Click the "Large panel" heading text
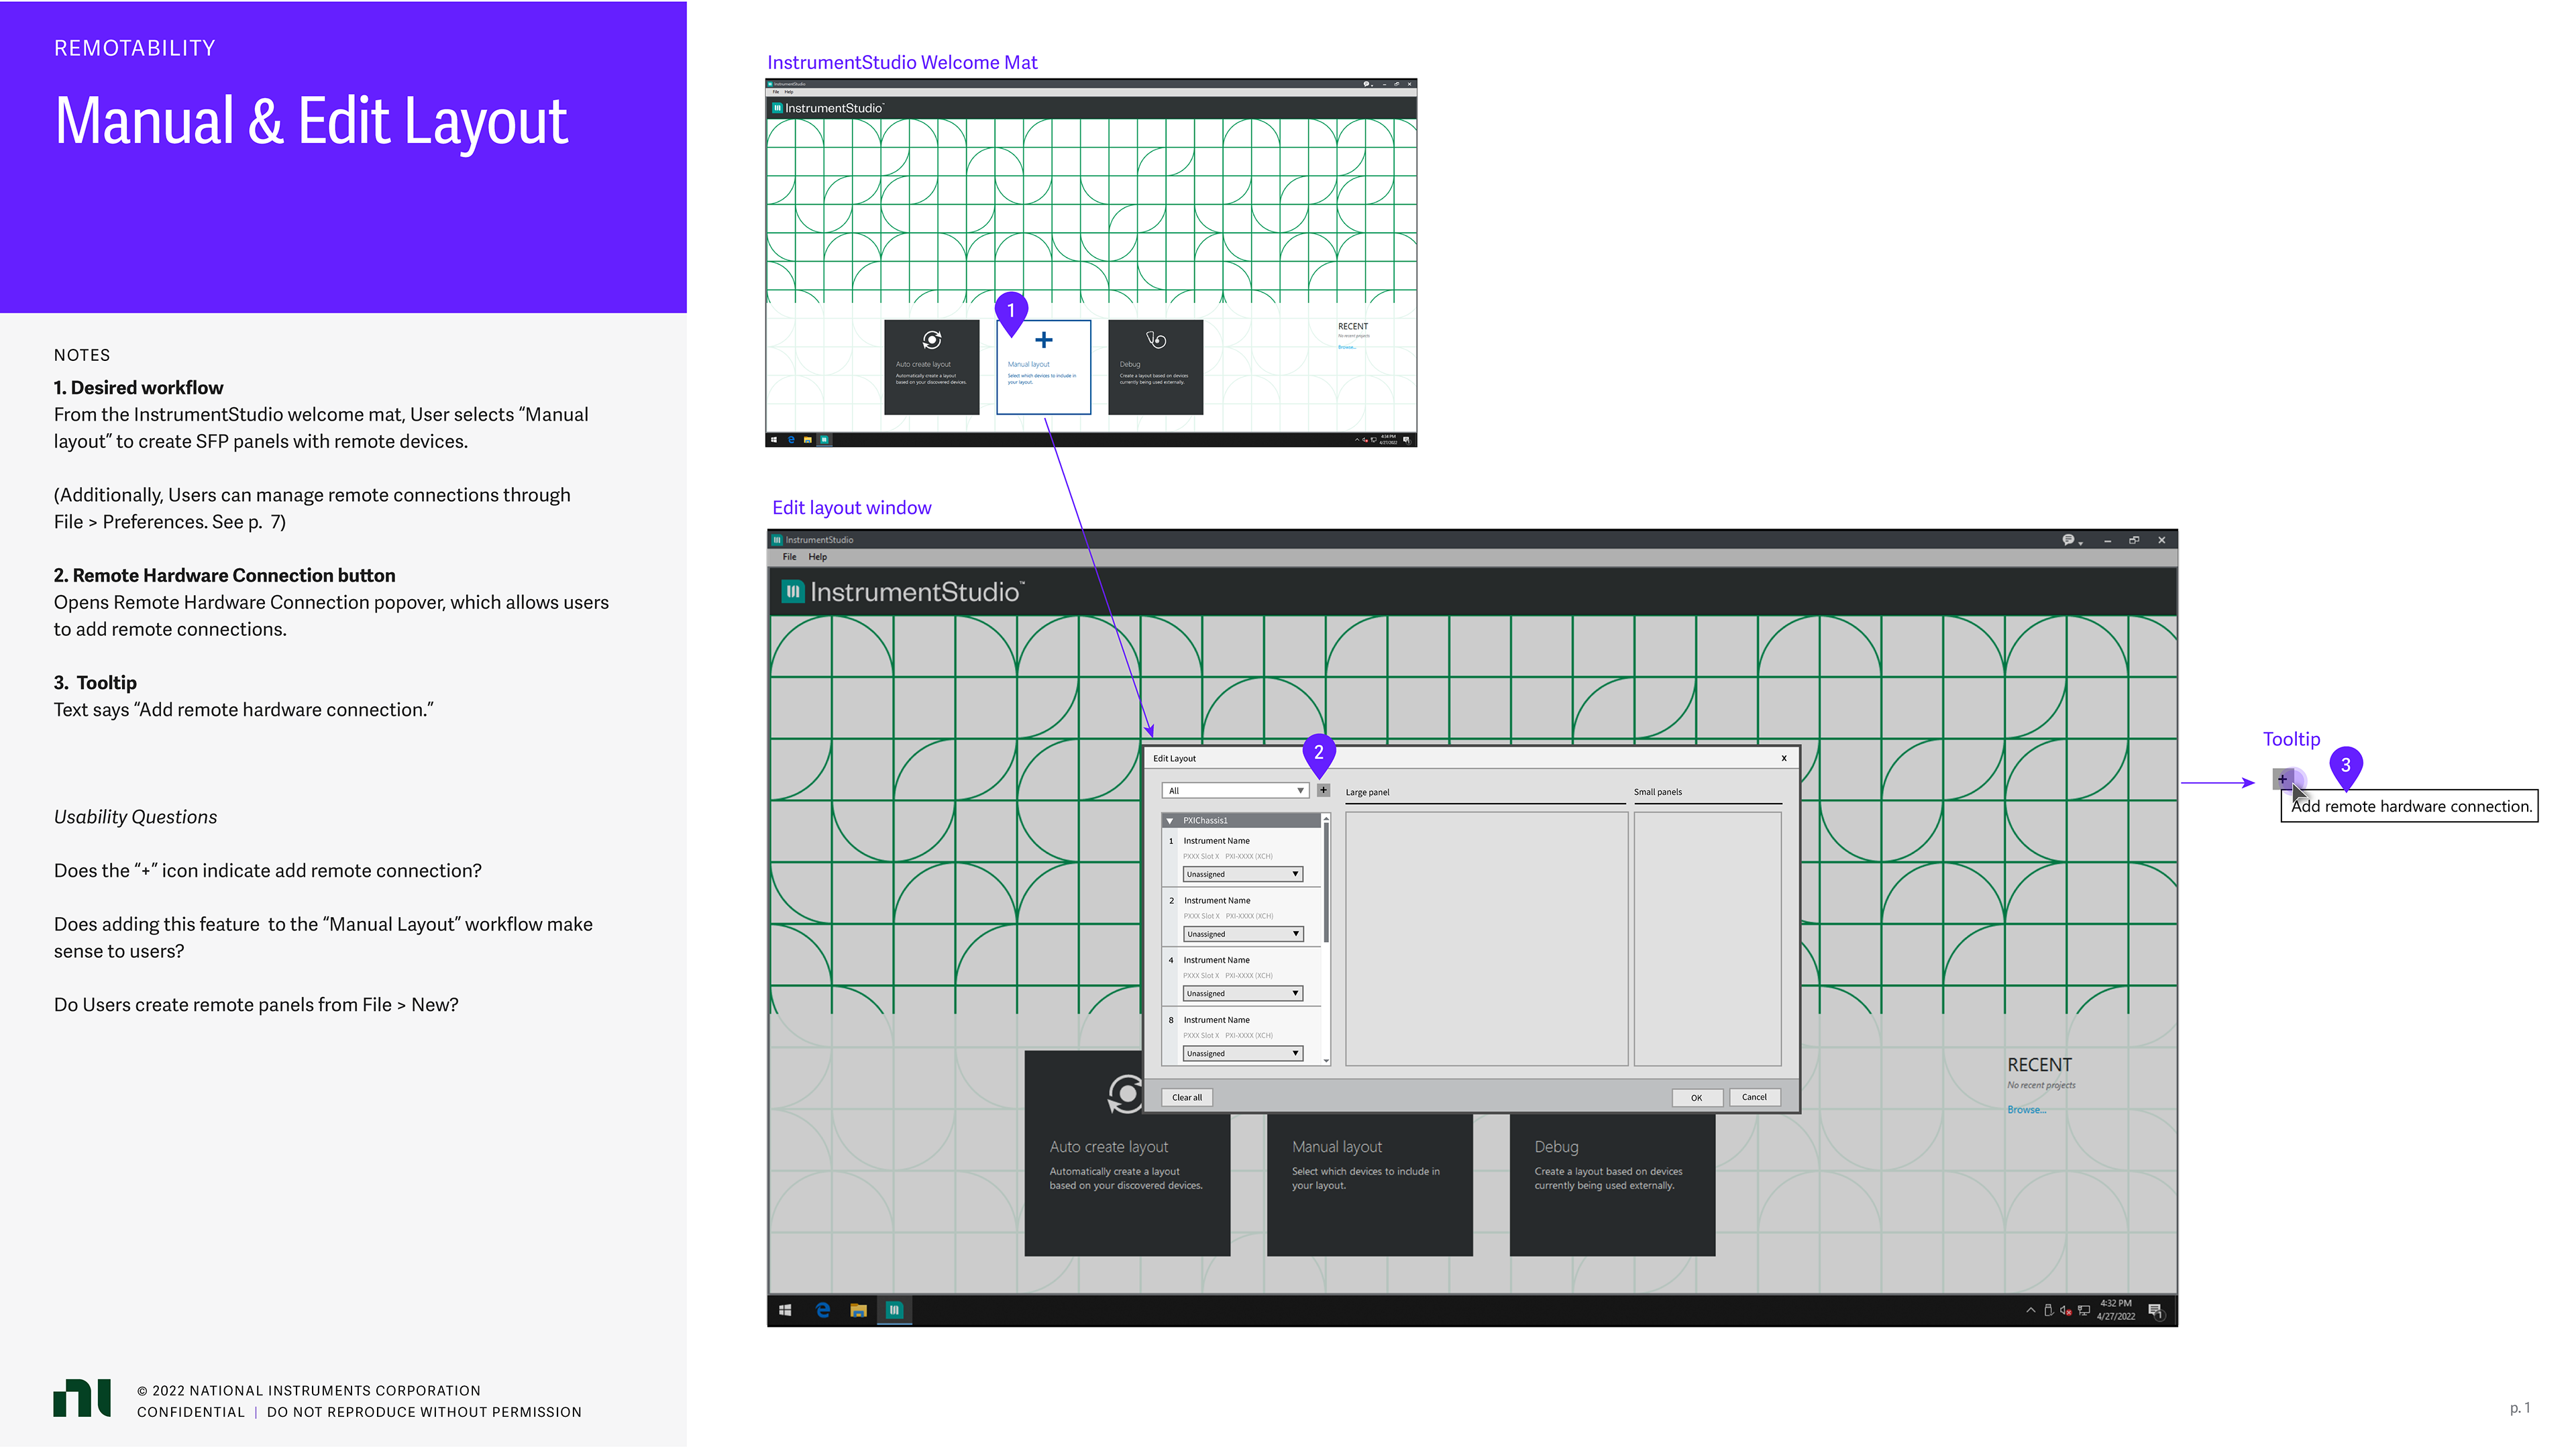Image resolution: width=2576 pixels, height=1449 pixels. (1367, 792)
